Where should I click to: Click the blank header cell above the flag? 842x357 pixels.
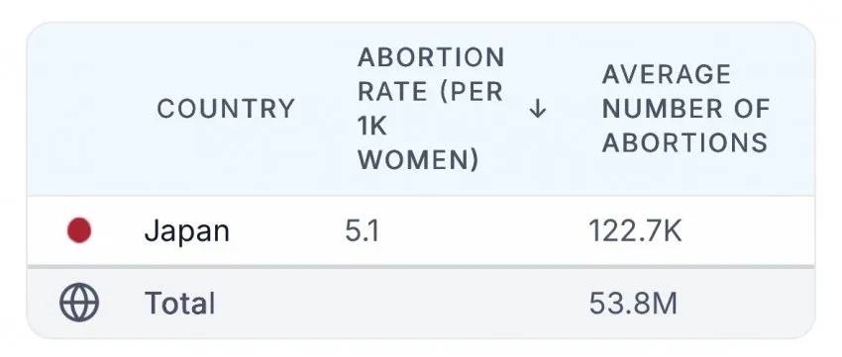click(79, 109)
